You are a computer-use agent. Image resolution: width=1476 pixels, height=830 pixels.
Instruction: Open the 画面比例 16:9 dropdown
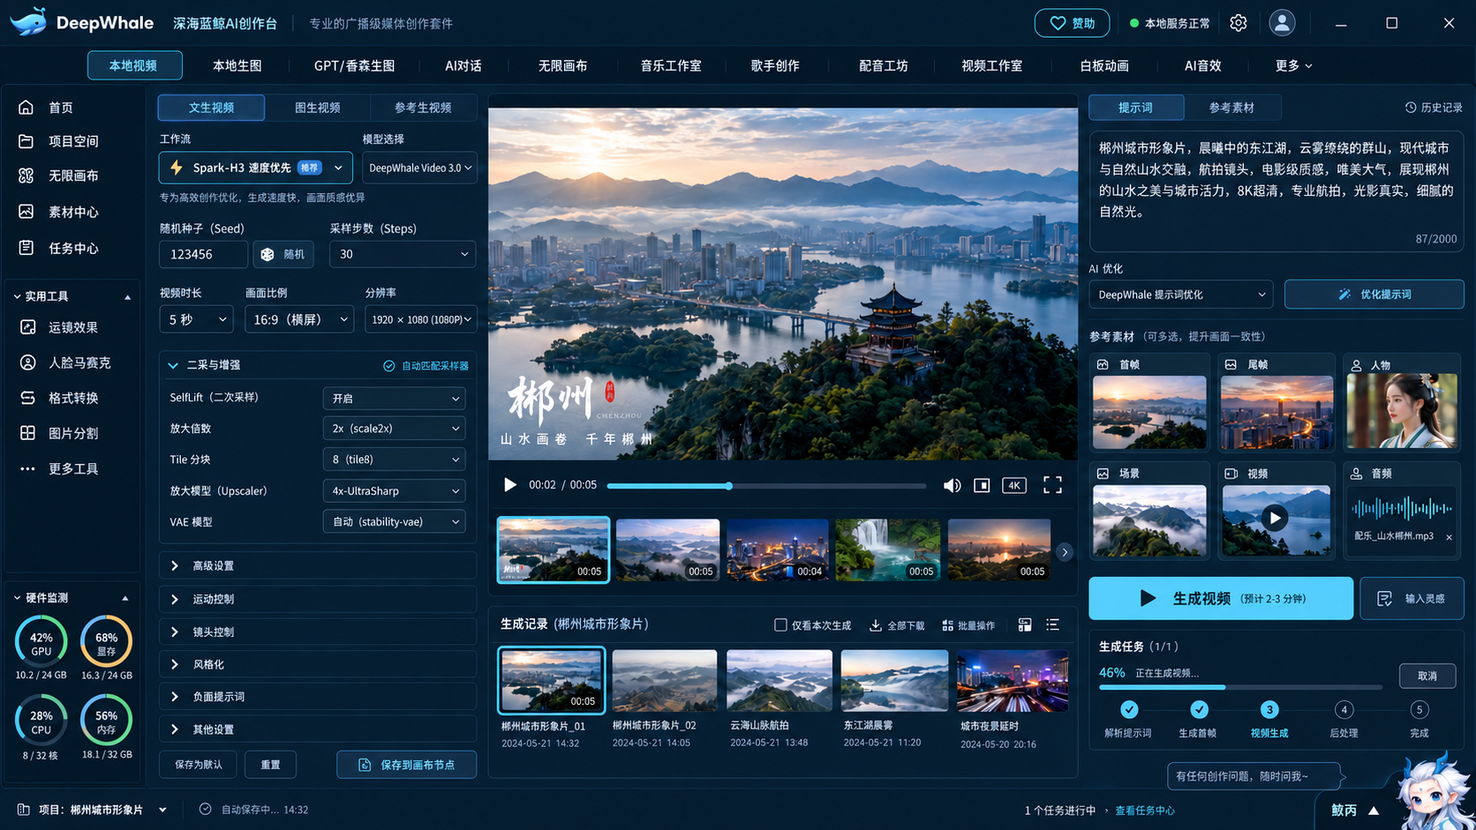click(x=299, y=319)
